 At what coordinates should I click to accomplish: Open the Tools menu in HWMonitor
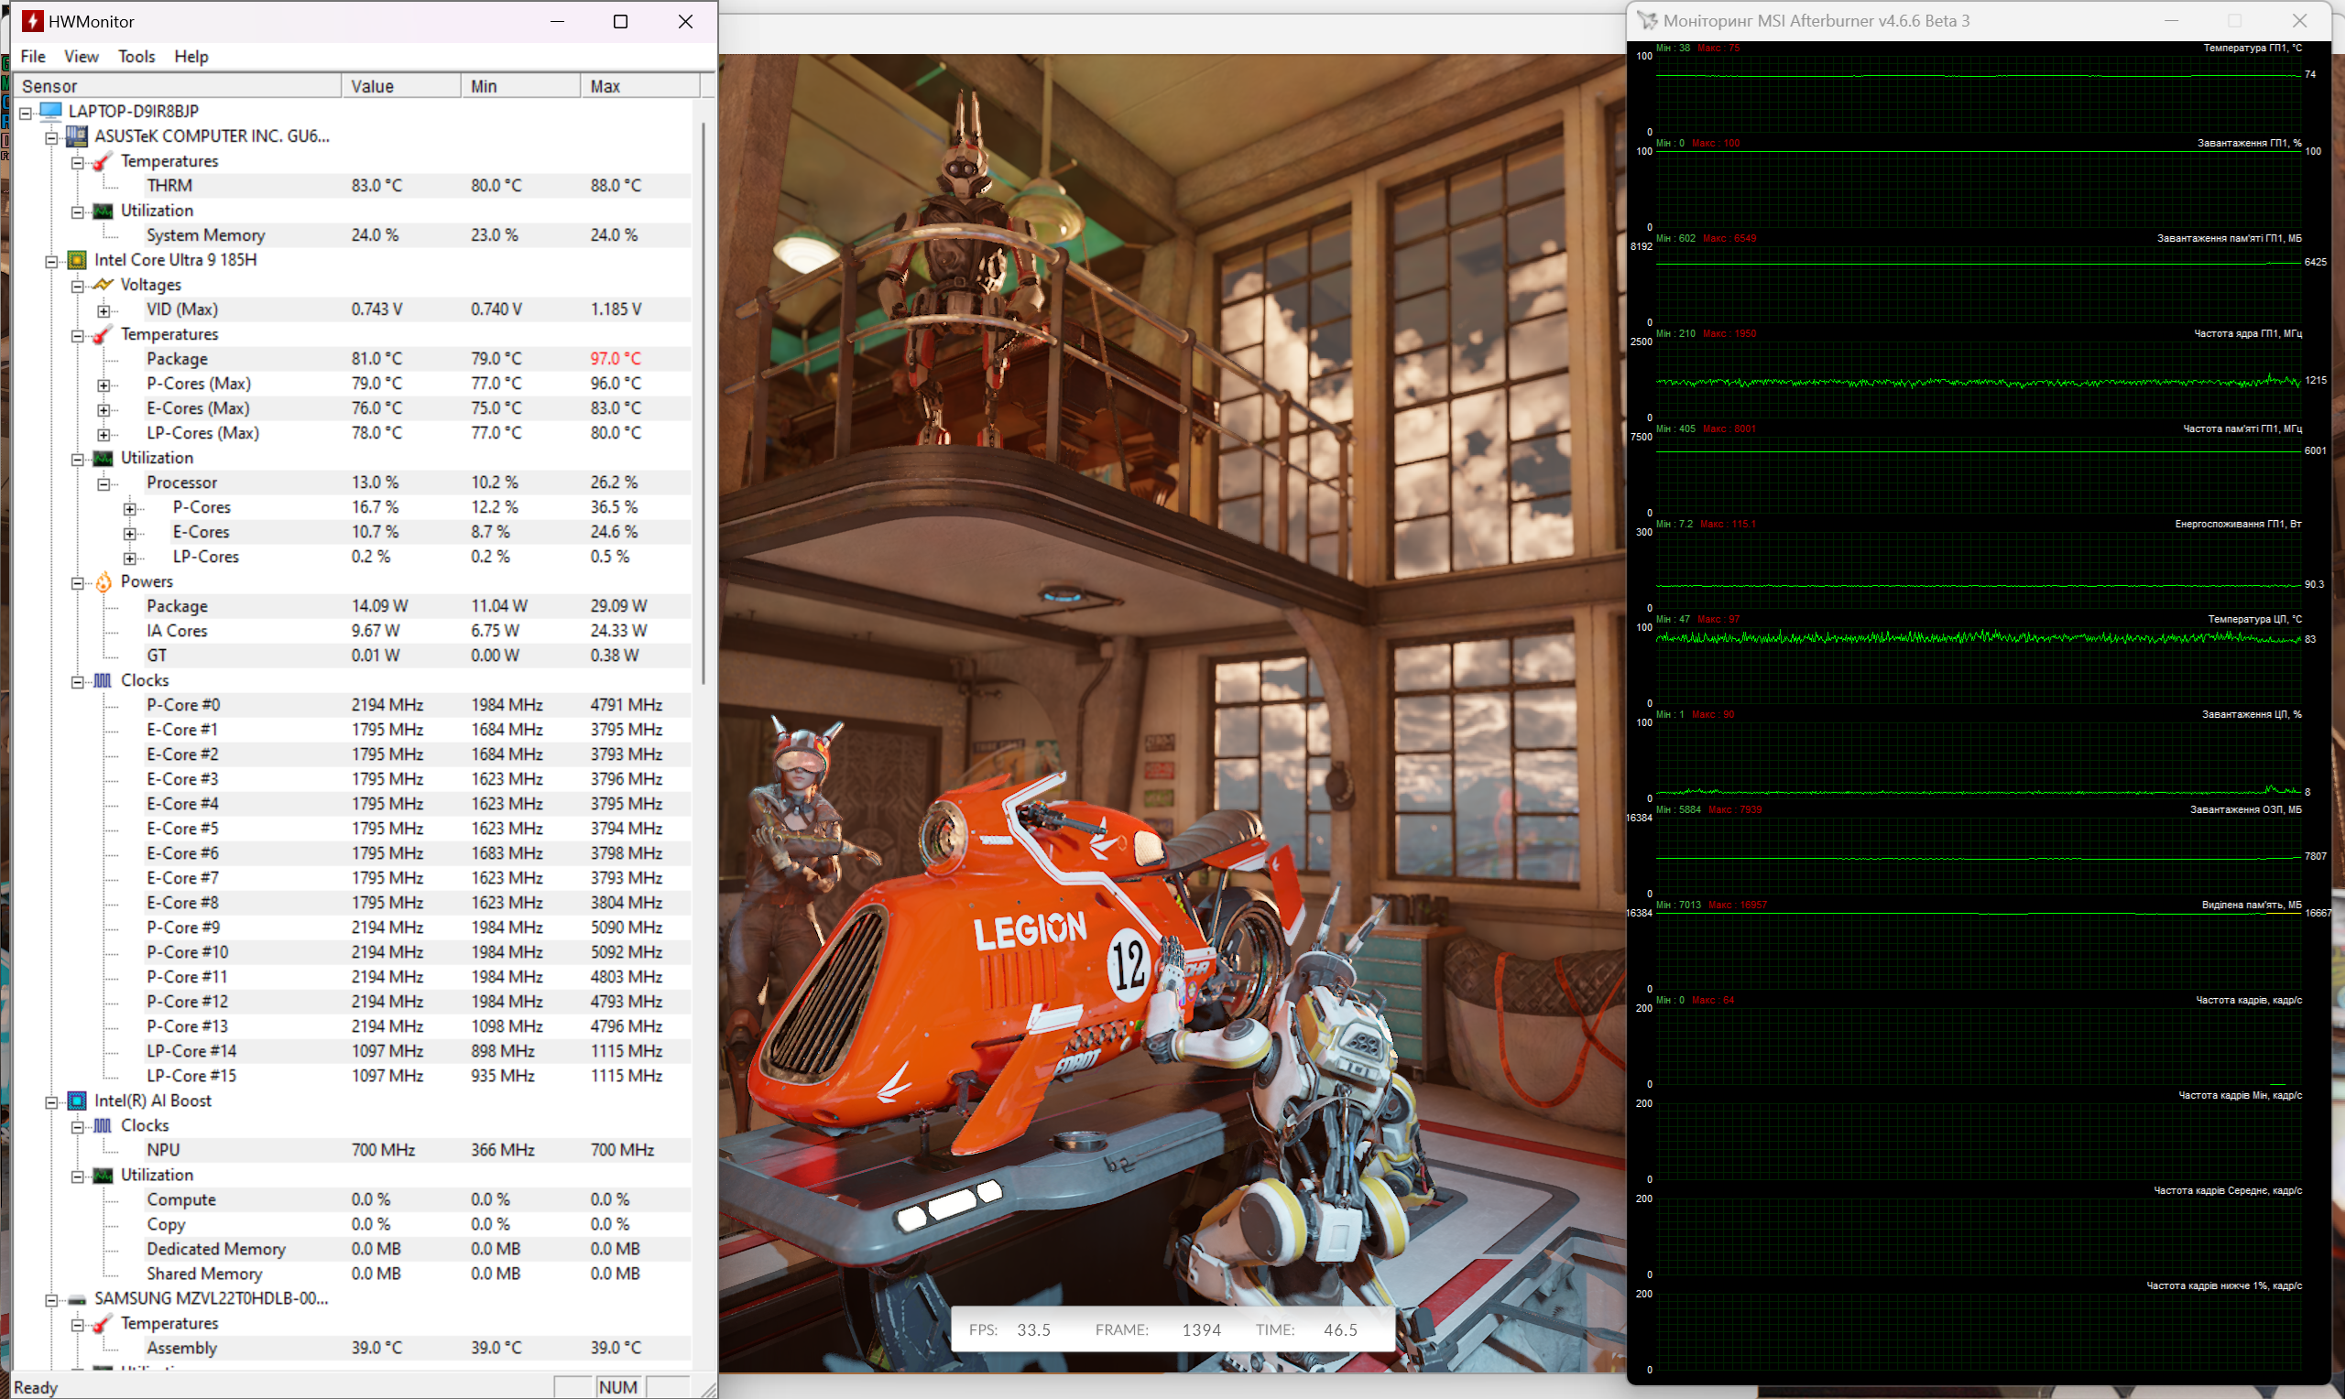point(136,57)
